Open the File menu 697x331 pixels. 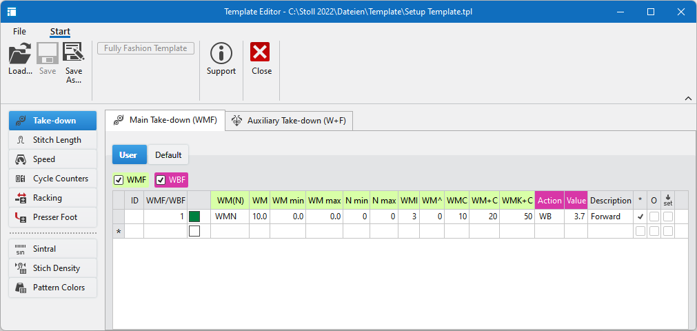[19, 32]
